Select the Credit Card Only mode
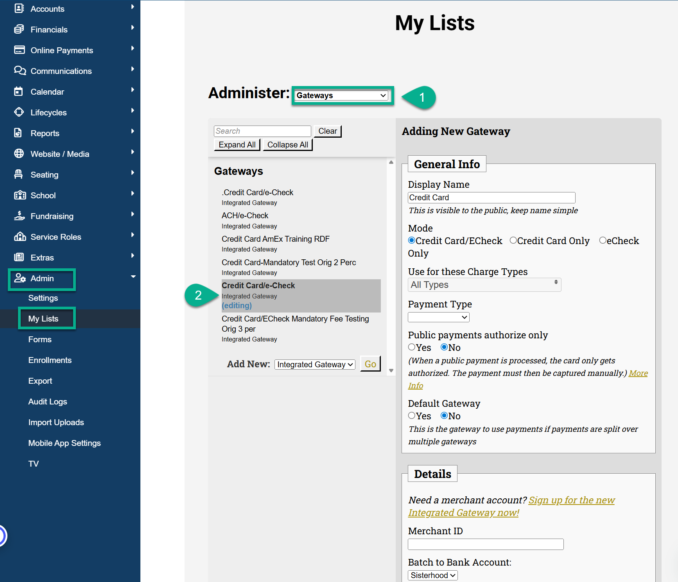 [x=513, y=241]
